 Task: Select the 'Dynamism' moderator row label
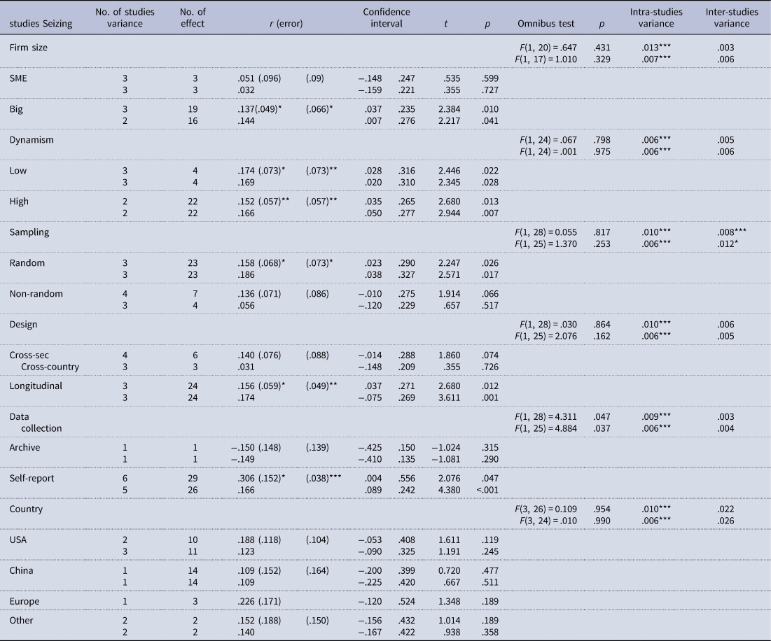[31, 139]
